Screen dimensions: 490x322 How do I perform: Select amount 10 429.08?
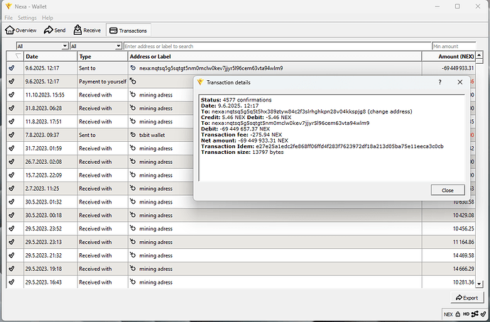point(464,216)
